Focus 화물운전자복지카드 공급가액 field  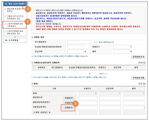(110, 103)
